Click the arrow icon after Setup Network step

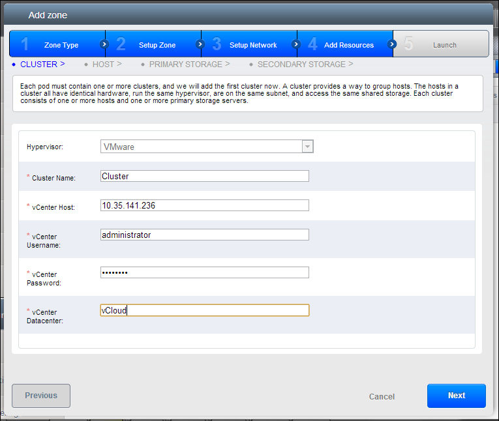tap(295, 44)
